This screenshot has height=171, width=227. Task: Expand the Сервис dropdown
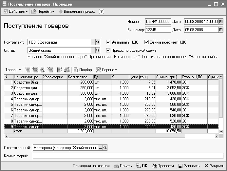(106, 70)
